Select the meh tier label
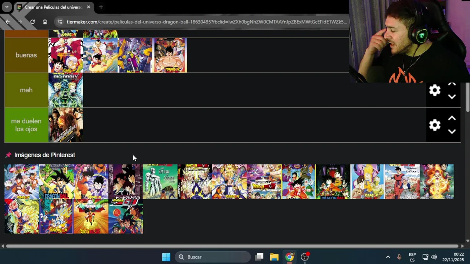 pos(26,90)
